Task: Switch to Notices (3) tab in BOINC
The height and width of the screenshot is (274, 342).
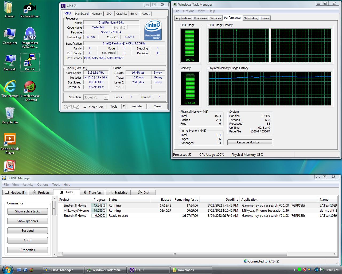Action: pos(15,192)
